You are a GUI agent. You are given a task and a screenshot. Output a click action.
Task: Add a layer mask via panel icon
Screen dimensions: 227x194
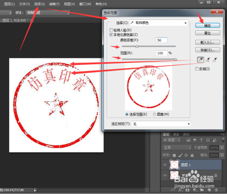pos(188,190)
